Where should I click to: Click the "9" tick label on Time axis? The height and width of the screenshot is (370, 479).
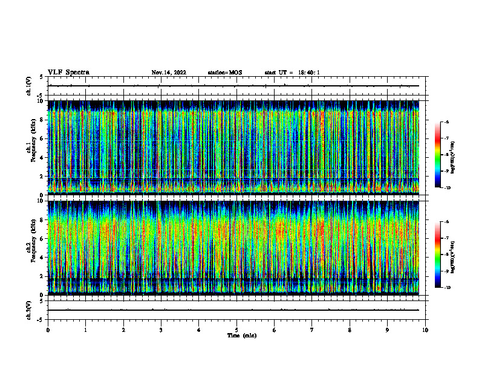pos(387,330)
